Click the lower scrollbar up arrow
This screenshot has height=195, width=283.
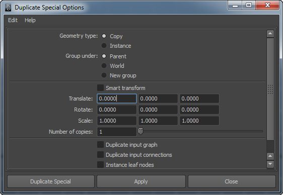(270, 156)
